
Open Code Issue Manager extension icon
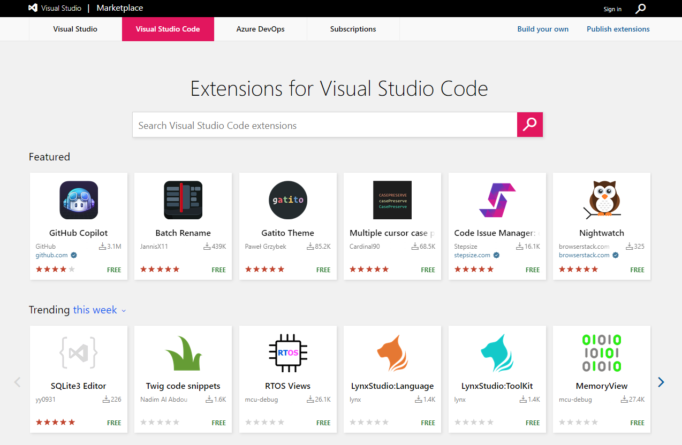[x=497, y=200]
